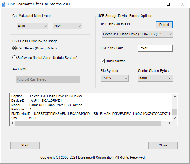Click the Detect button
Screen dimensions: 190x164
pos(164,25)
